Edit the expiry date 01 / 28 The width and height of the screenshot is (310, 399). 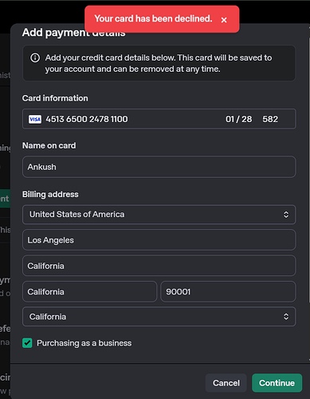tap(238, 119)
